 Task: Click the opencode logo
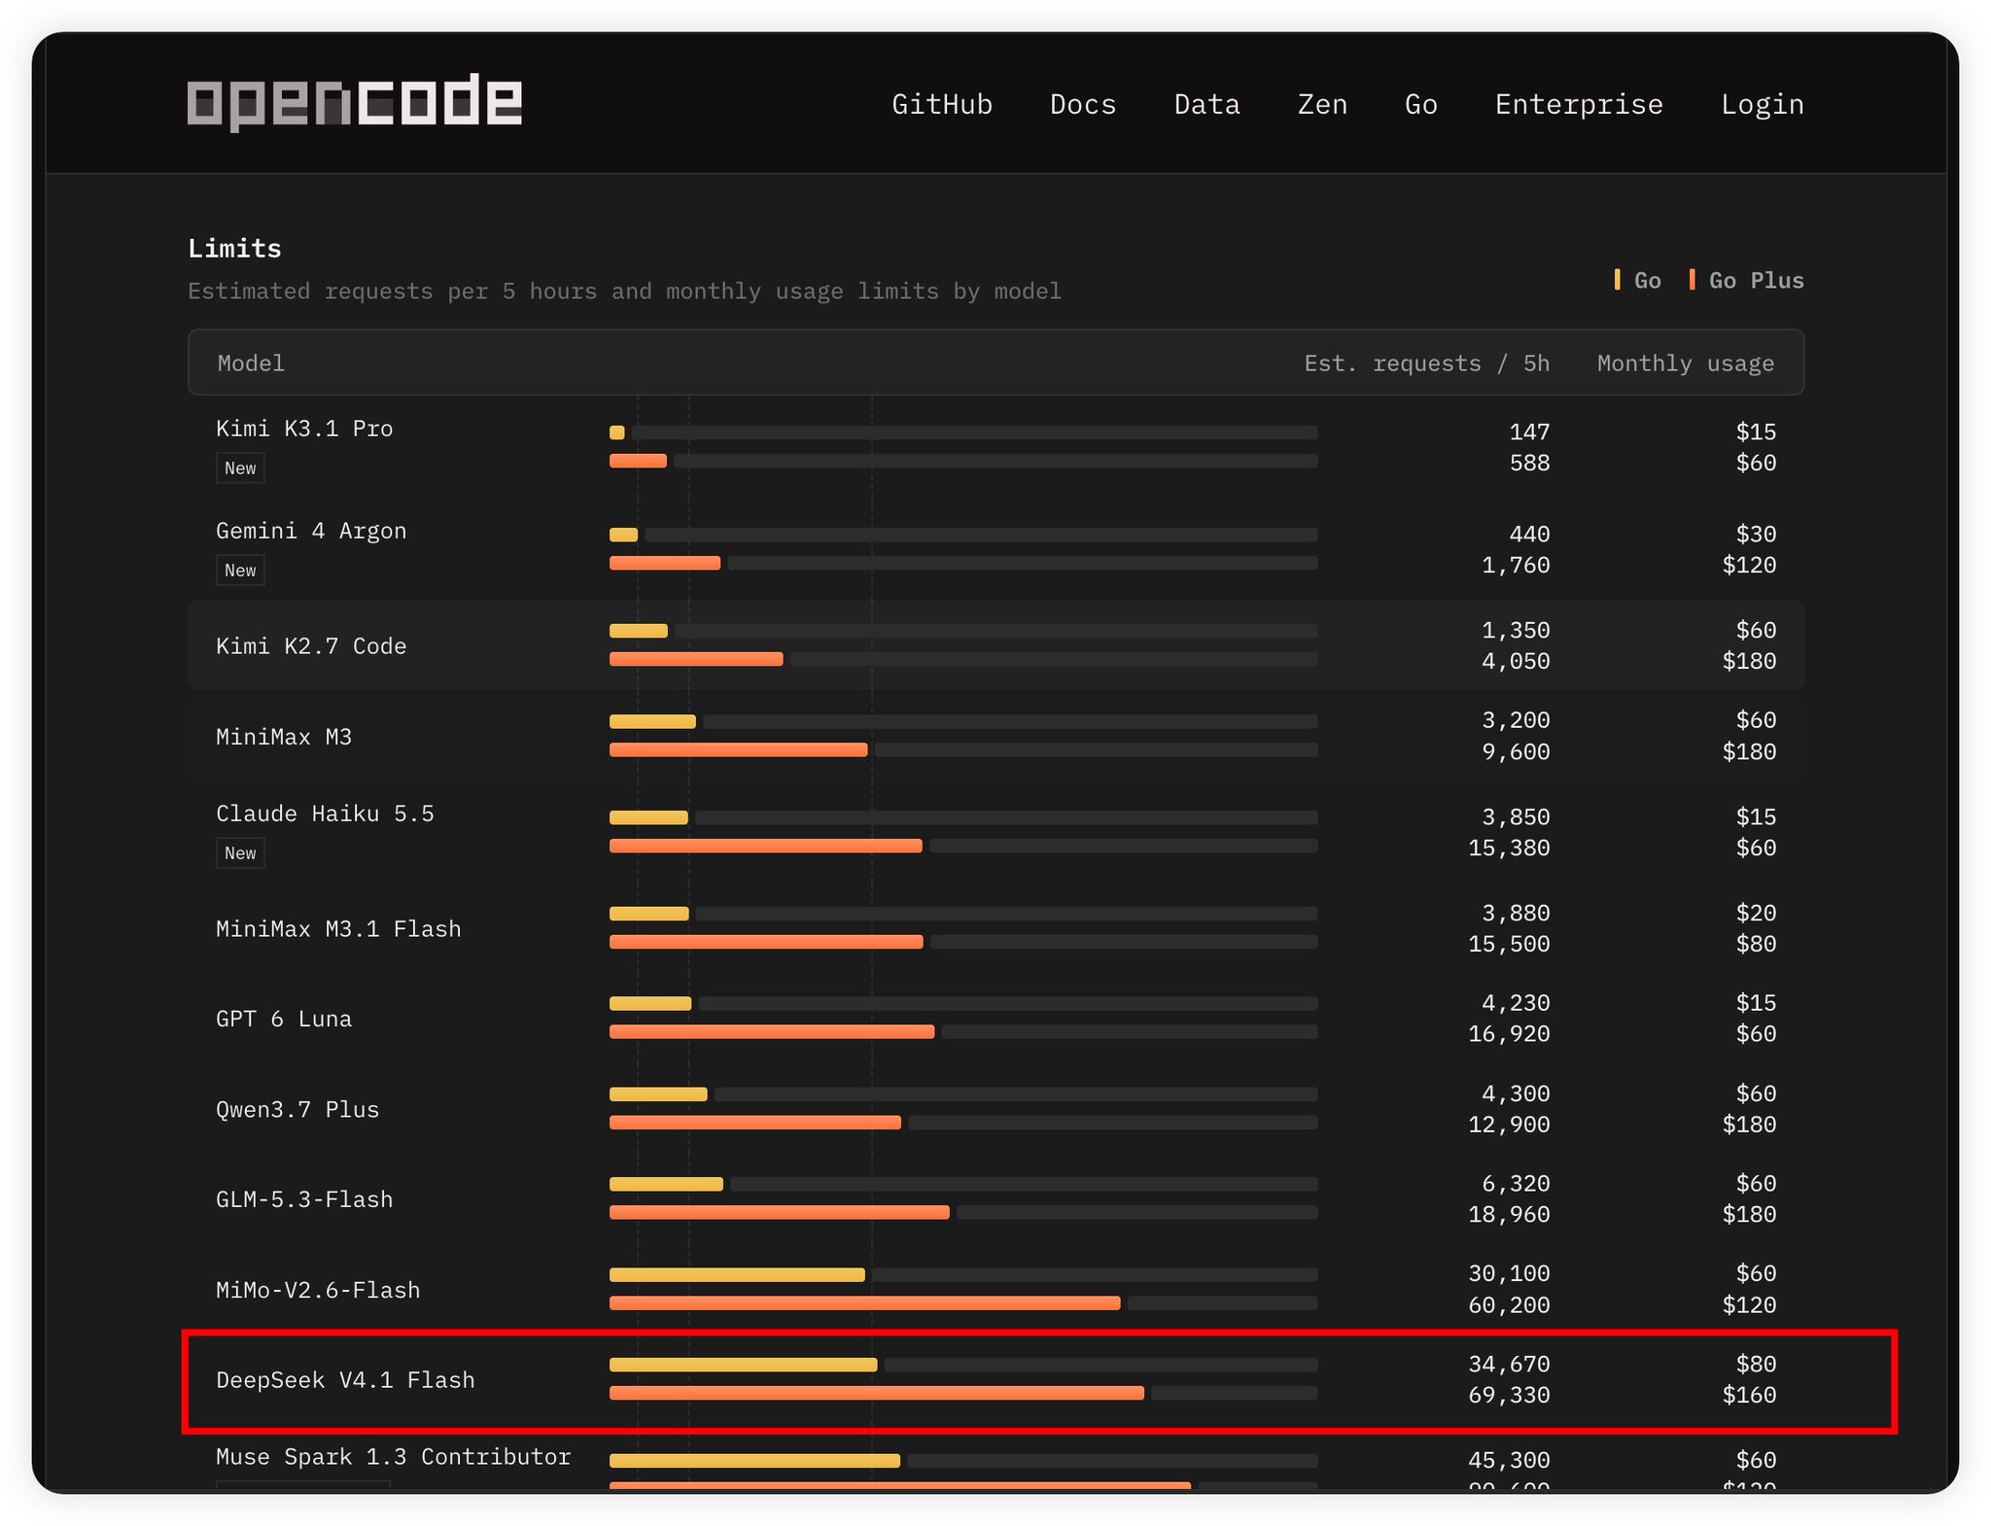click(x=355, y=102)
